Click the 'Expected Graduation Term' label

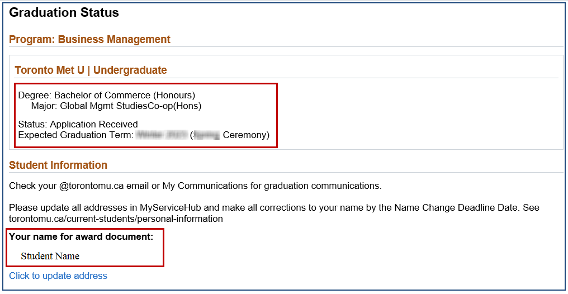tap(76, 135)
